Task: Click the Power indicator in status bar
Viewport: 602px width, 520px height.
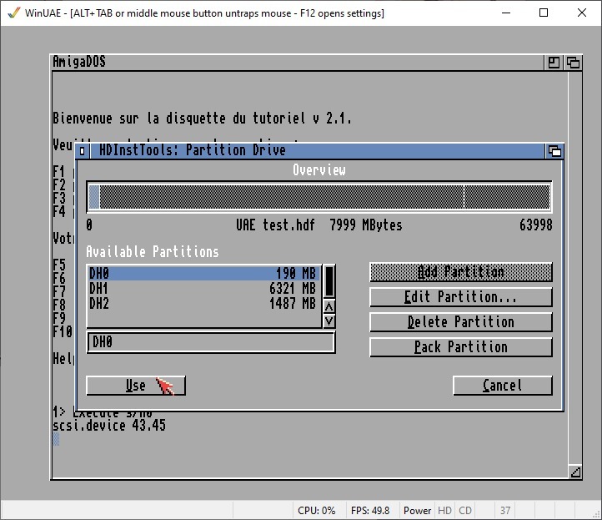Action: [417, 510]
